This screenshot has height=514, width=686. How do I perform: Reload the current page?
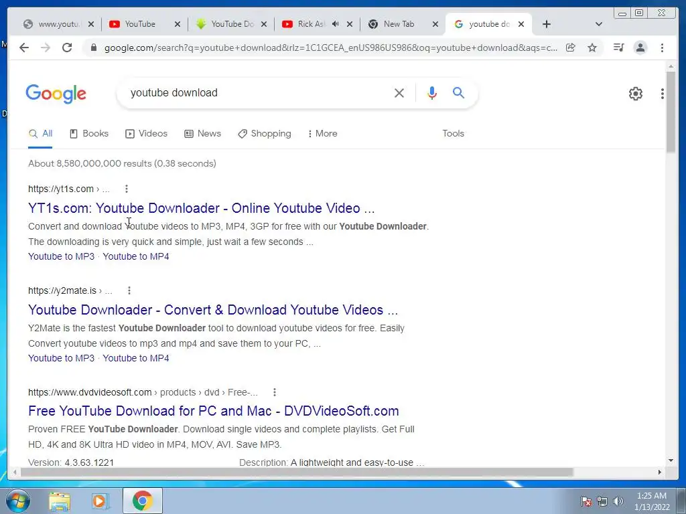coord(67,48)
